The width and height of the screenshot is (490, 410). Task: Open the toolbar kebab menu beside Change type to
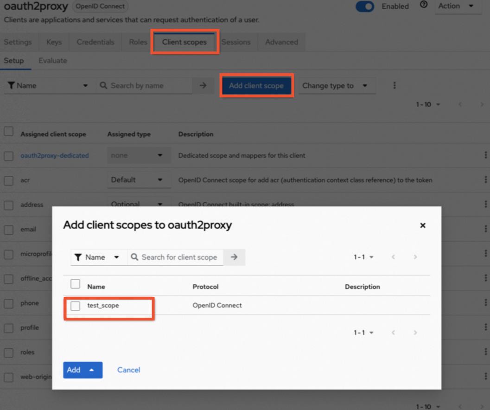click(395, 85)
